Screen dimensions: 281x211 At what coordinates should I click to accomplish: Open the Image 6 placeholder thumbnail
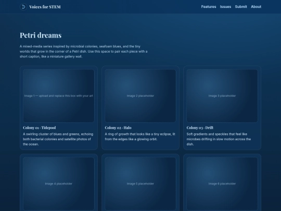tap(222, 184)
